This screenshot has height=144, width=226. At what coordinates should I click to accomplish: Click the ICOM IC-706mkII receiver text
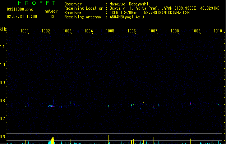[x=149, y=13]
